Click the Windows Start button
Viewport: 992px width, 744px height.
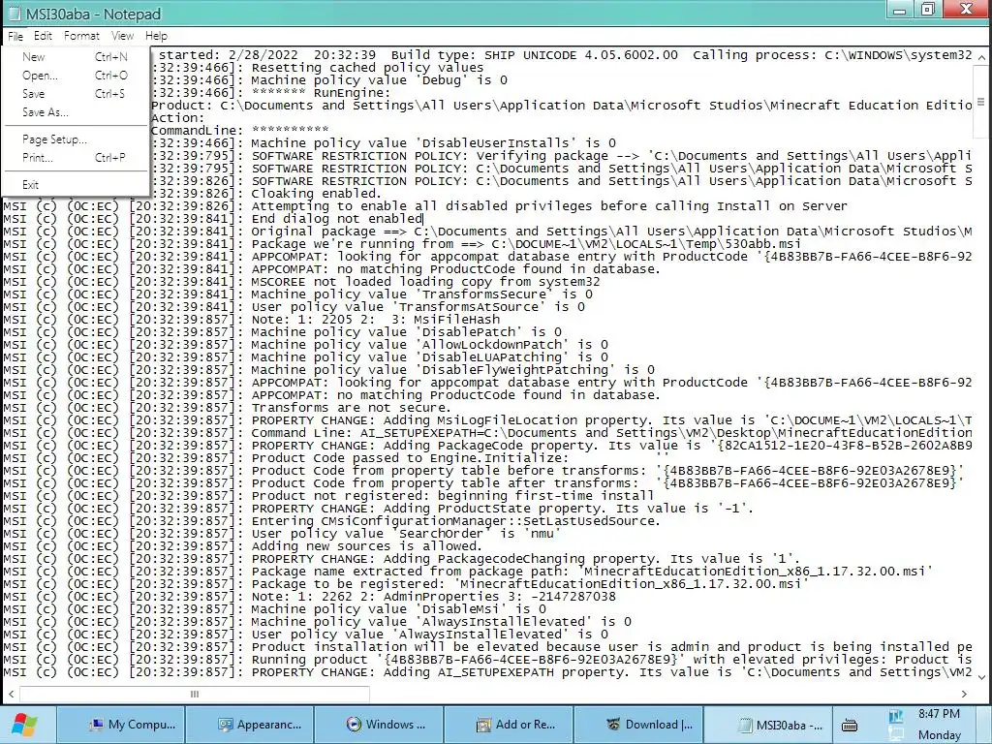tap(25, 725)
